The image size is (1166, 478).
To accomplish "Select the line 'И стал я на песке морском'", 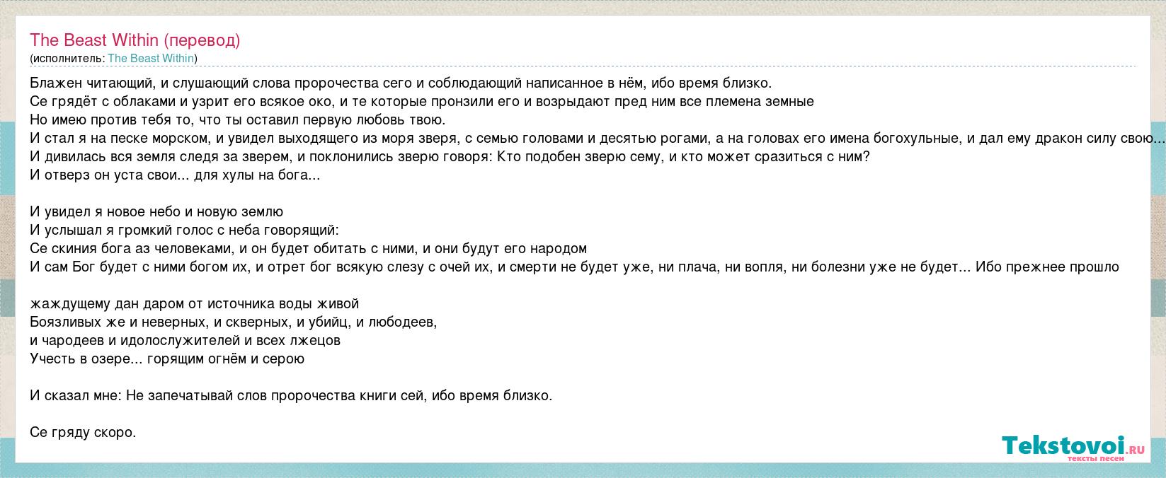I will click(x=598, y=138).
